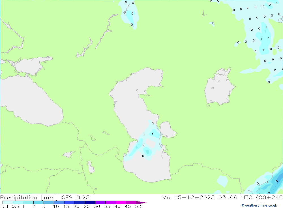
Task: Click the "1" value inside the Caspian Sea
Action: 153,134
